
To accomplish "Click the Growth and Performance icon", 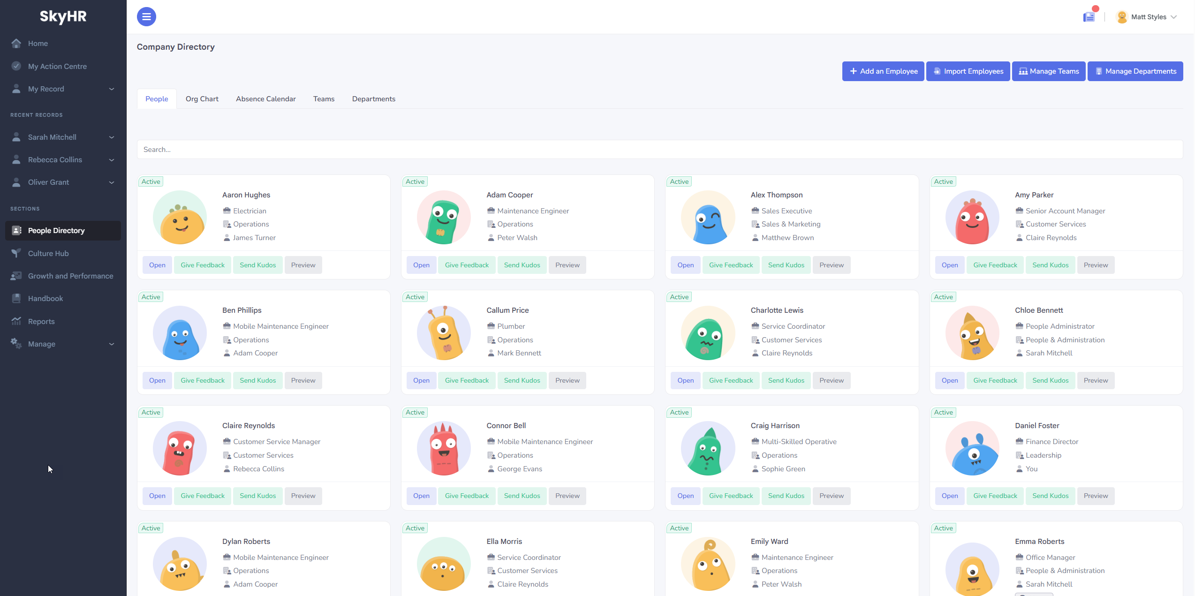I will (16, 276).
